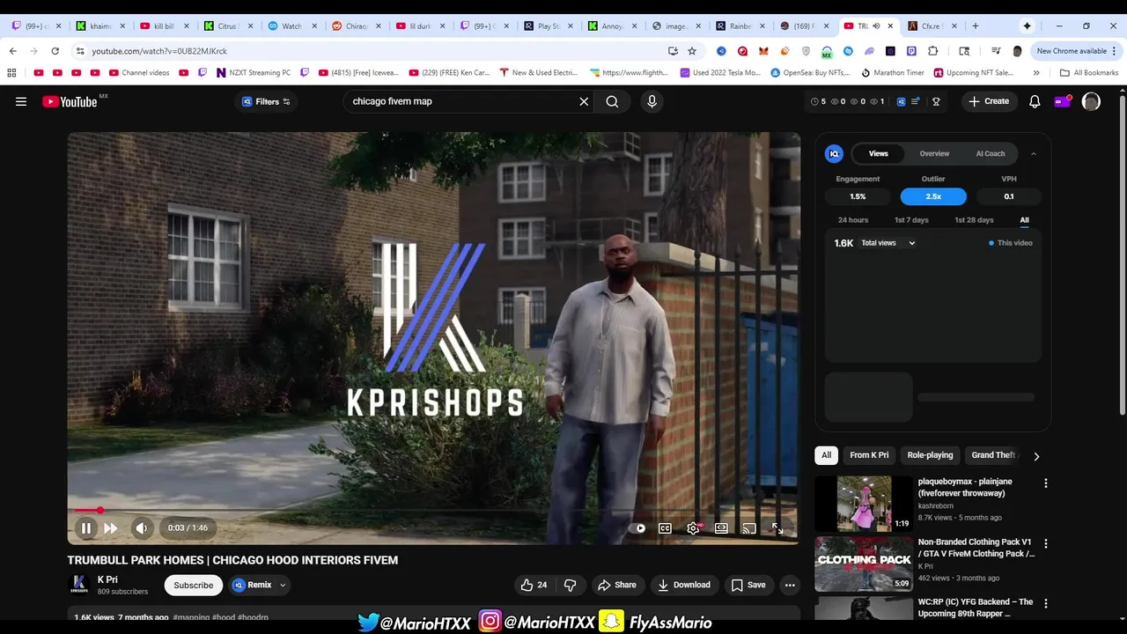This screenshot has height=634, width=1127.
Task: Skip to the next video
Action: click(110, 528)
